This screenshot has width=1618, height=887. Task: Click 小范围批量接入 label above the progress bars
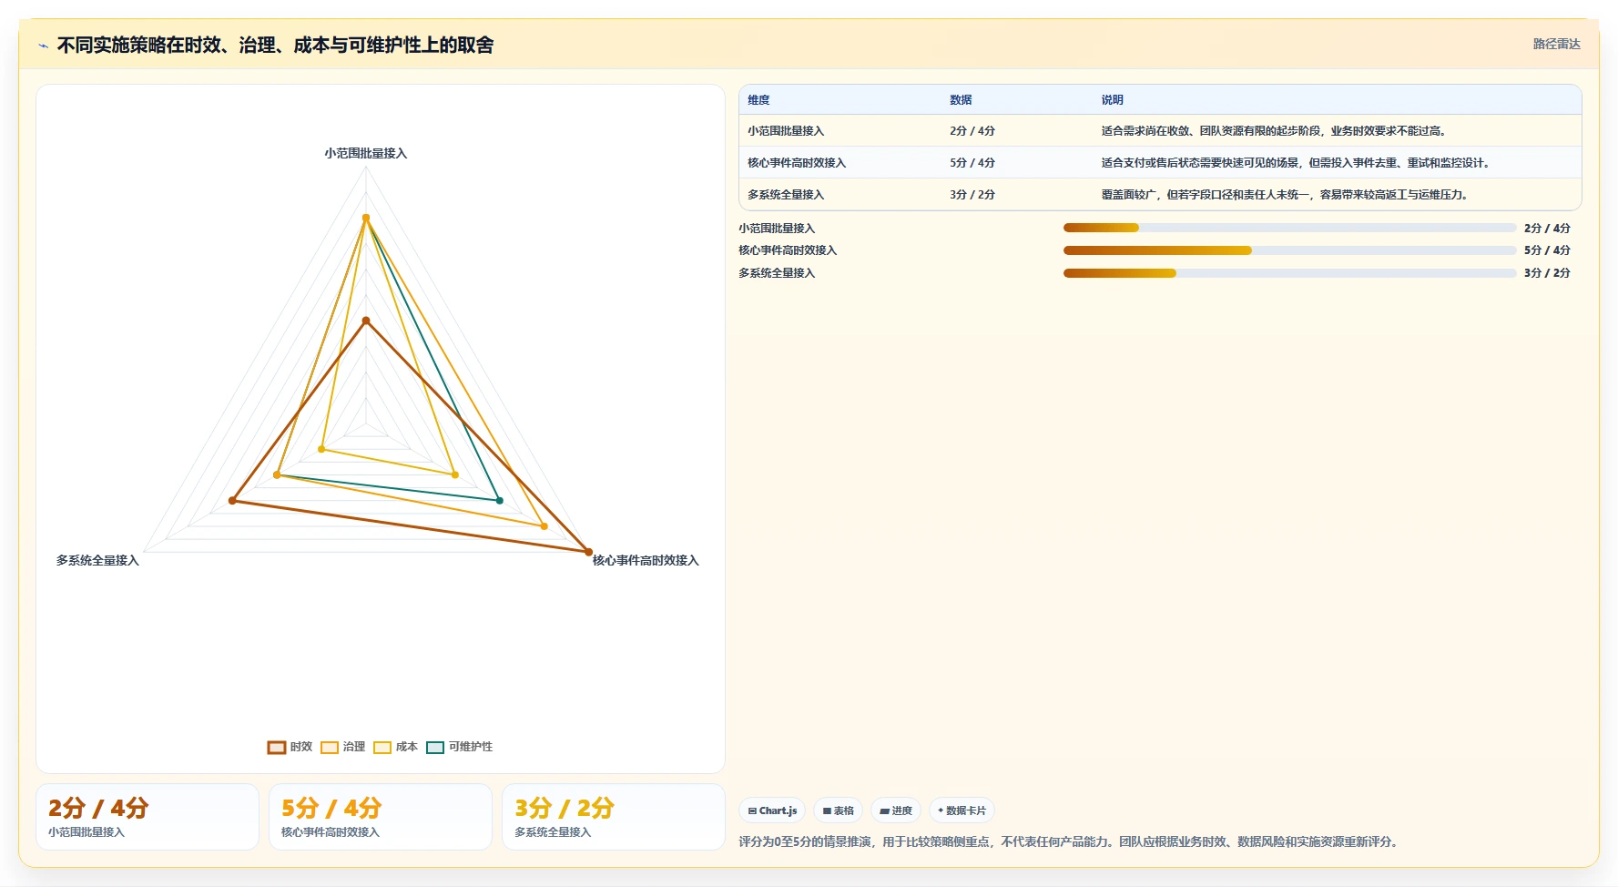[x=777, y=229]
